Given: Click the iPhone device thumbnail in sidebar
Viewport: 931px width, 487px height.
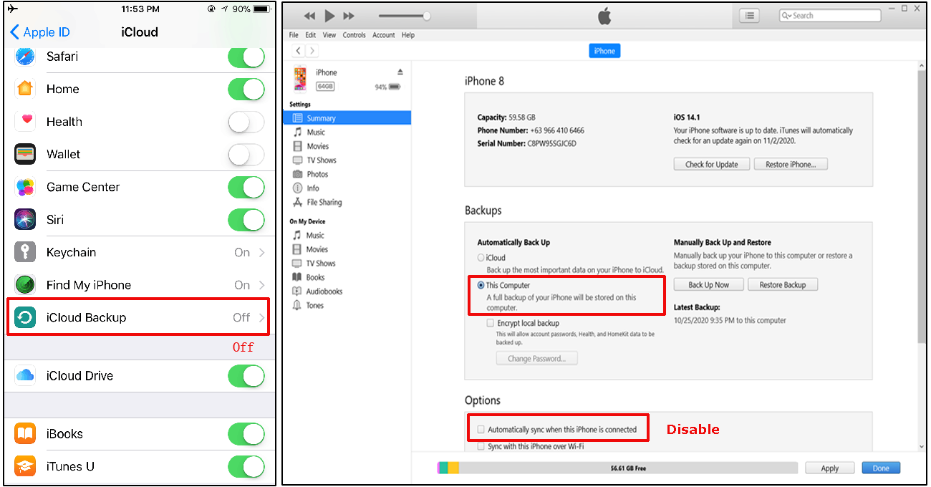Looking at the screenshot, I should point(301,78).
